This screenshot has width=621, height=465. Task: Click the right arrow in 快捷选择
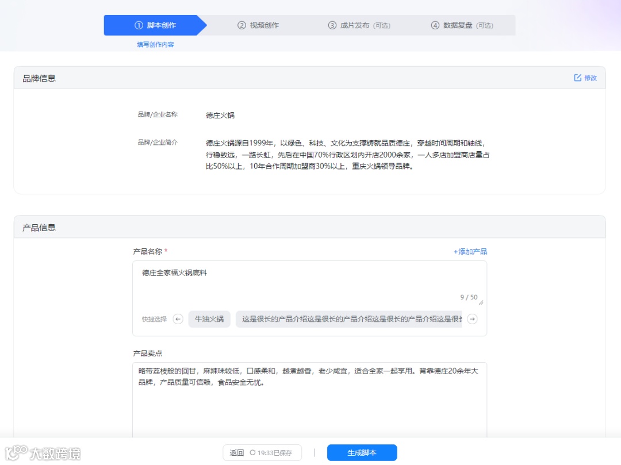pos(472,319)
